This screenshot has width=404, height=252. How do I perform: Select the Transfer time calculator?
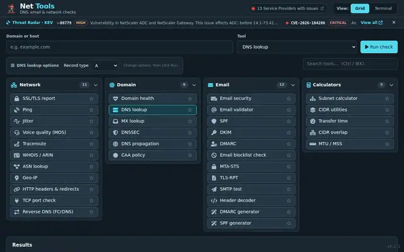click(350, 121)
